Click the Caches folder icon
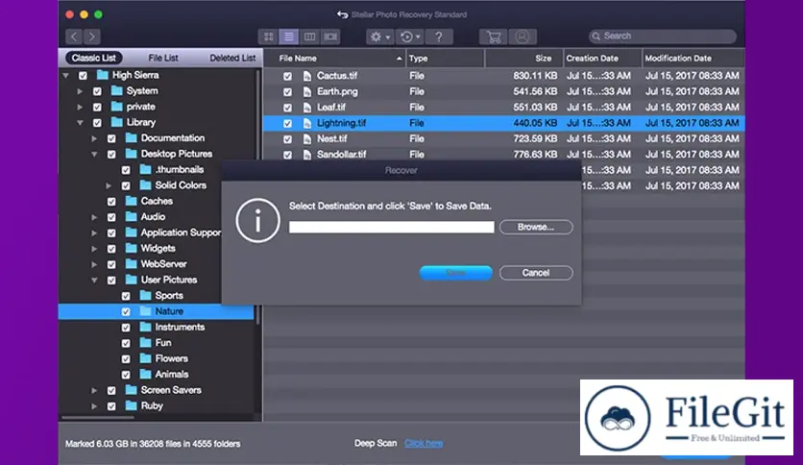803x465 pixels. (x=132, y=201)
